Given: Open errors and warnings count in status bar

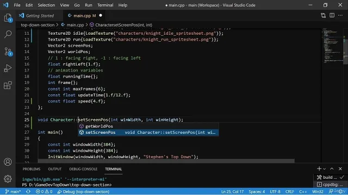Looking at the screenshot, I should [x=44, y=191].
